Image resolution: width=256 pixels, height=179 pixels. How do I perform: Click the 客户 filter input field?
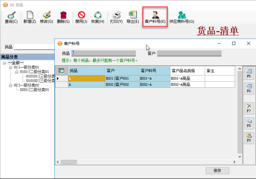pos(189,53)
